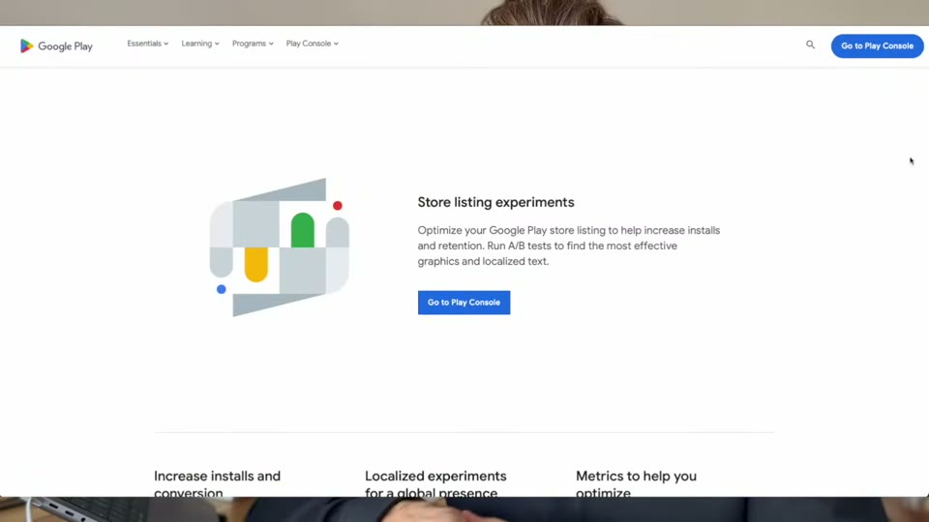
Task: Open the Play Console nav dropdown
Action: (x=313, y=43)
